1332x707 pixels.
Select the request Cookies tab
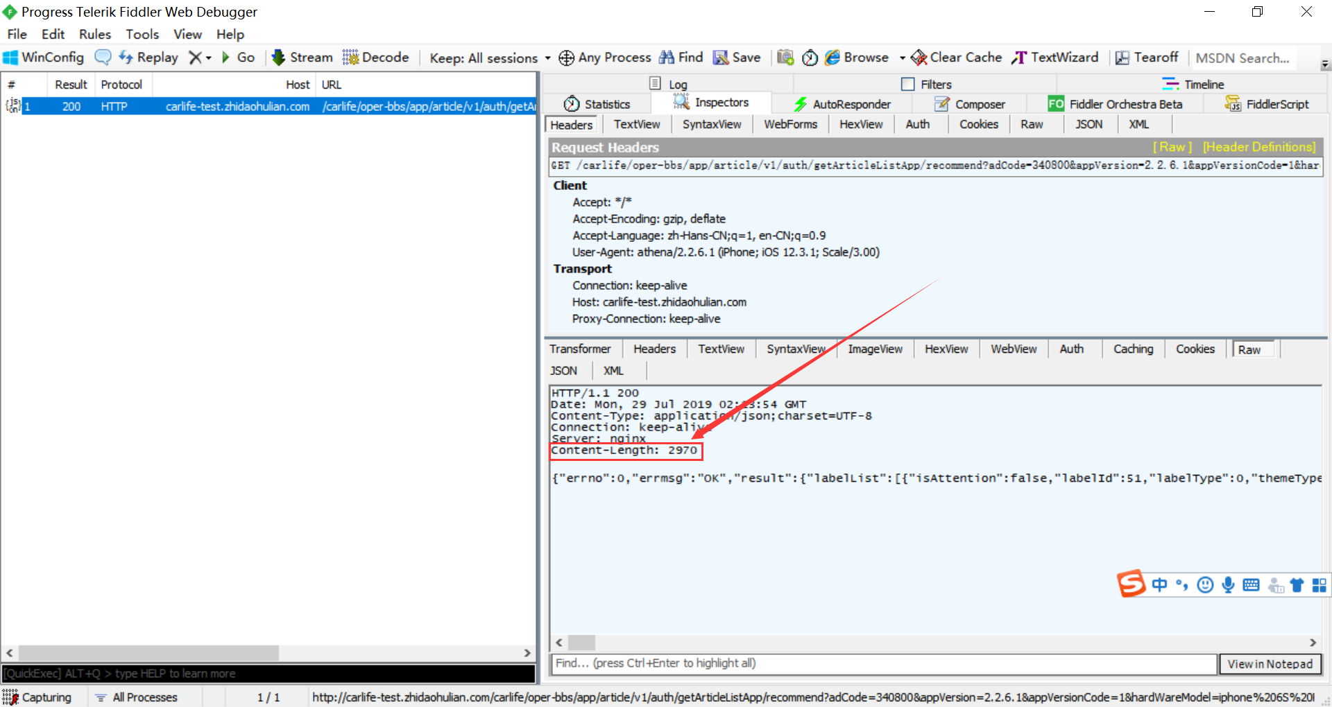979,124
